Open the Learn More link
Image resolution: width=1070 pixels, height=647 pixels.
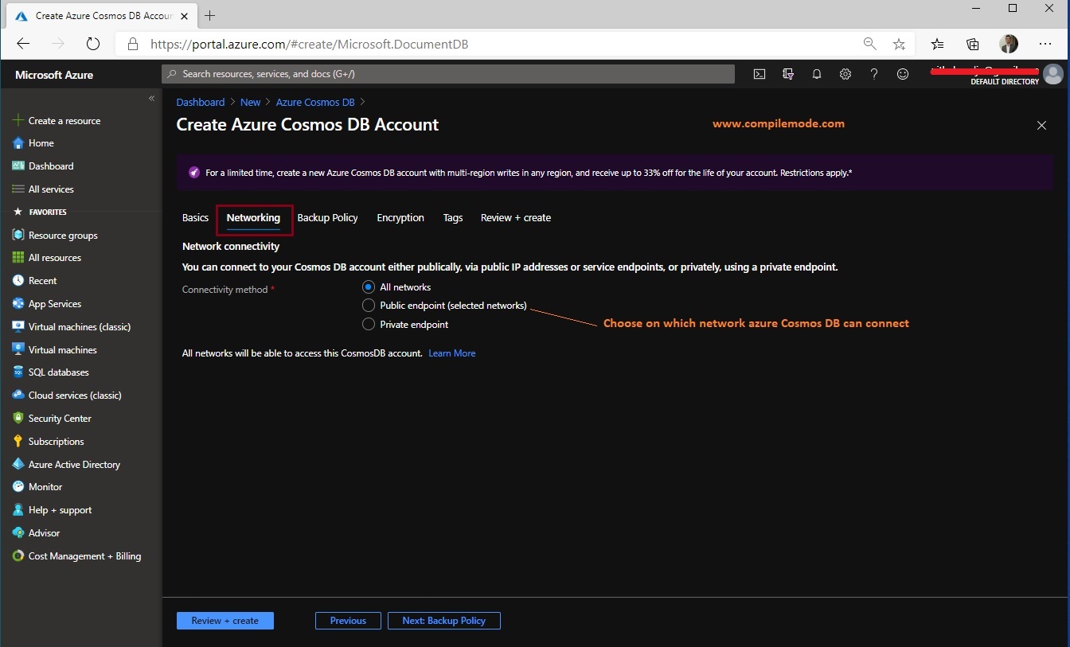click(452, 353)
